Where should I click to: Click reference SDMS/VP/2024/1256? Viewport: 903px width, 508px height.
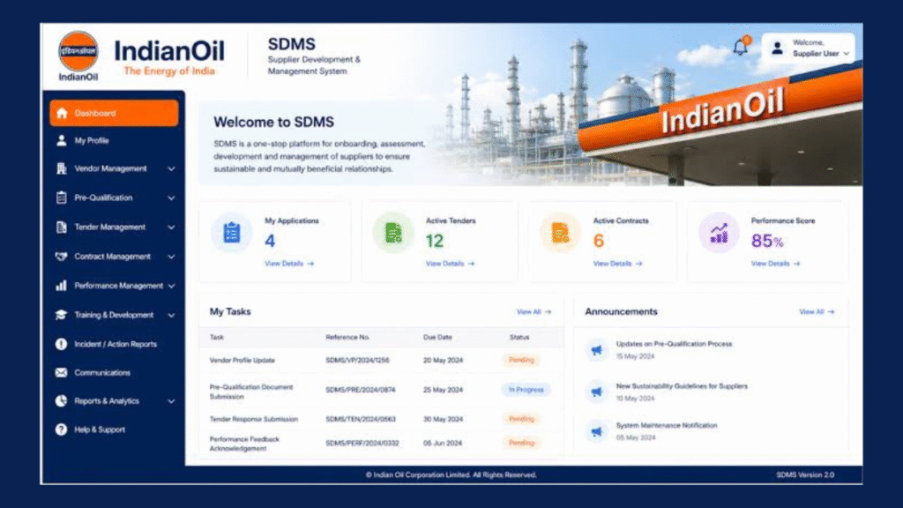click(358, 360)
